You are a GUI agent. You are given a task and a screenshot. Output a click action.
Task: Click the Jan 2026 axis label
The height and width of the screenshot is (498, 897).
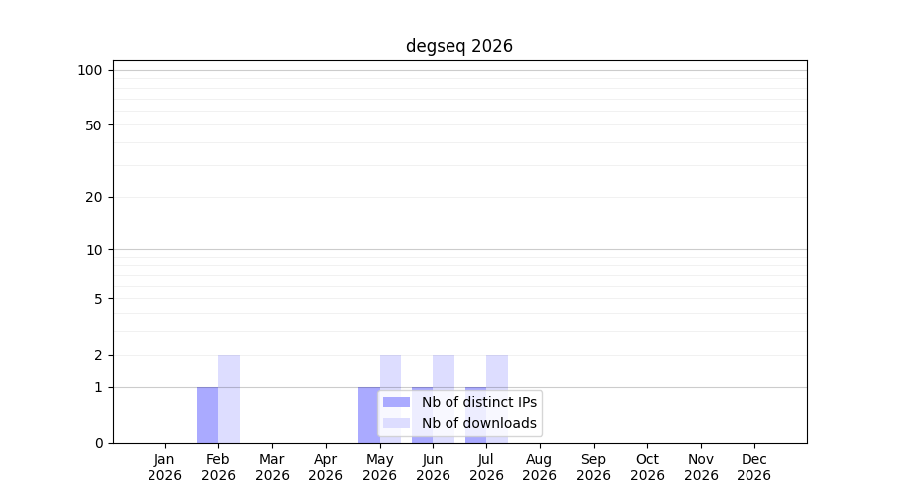(x=164, y=467)
